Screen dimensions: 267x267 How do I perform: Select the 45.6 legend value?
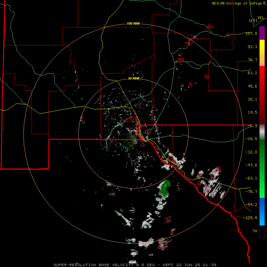tap(252, 86)
